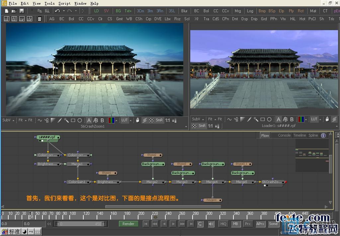Select the ellipse mask tool in the right viewer
340x236 pixels.
coord(269,119)
